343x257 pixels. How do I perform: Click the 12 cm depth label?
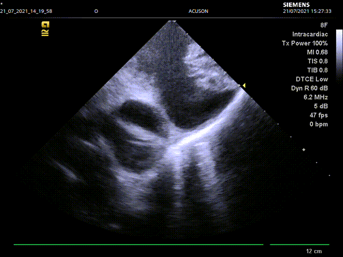[x=314, y=251]
